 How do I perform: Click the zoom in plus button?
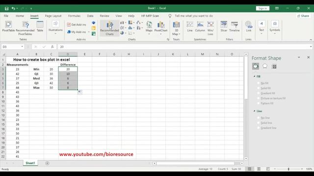click(x=302, y=169)
